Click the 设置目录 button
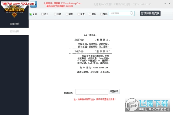This screenshot has width=173, height=115. (x=114, y=91)
